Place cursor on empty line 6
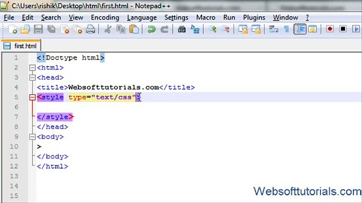Viewport: 362px width, 203px height. pyautogui.click(x=199, y=107)
